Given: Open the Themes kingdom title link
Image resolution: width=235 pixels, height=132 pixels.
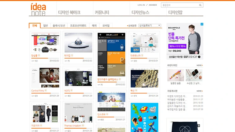Looking at the screenshot, I should (x=73, y=125).
